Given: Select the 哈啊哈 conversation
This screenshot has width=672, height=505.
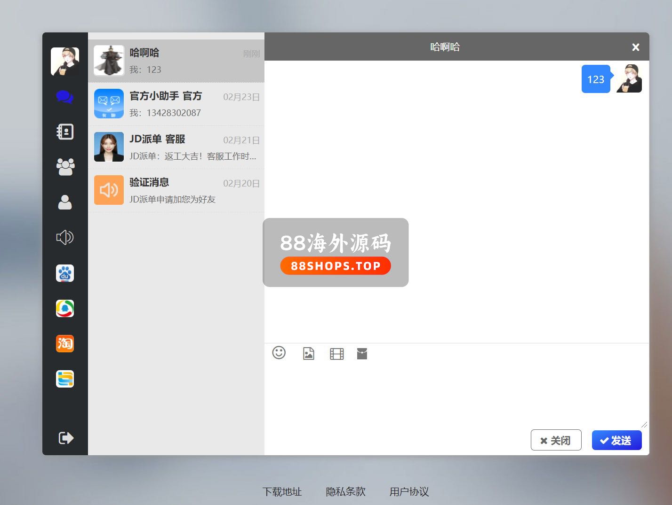Looking at the screenshot, I should point(176,61).
